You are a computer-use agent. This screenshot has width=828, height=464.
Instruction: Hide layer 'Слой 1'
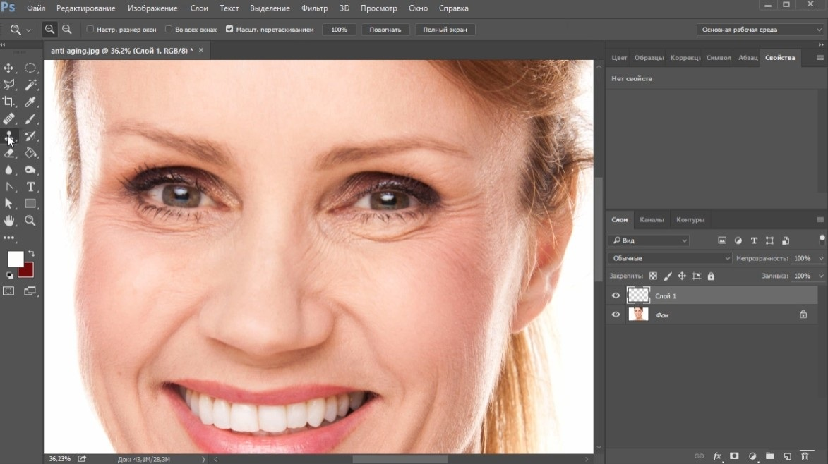click(x=616, y=295)
